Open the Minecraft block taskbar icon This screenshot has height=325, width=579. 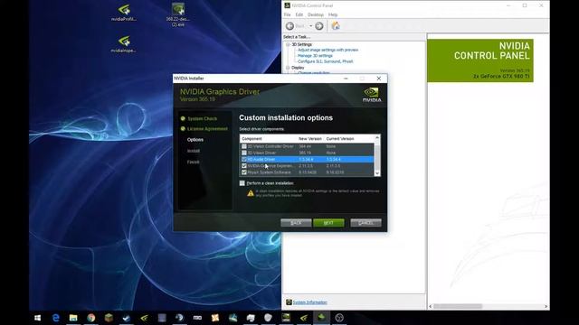click(x=109, y=318)
